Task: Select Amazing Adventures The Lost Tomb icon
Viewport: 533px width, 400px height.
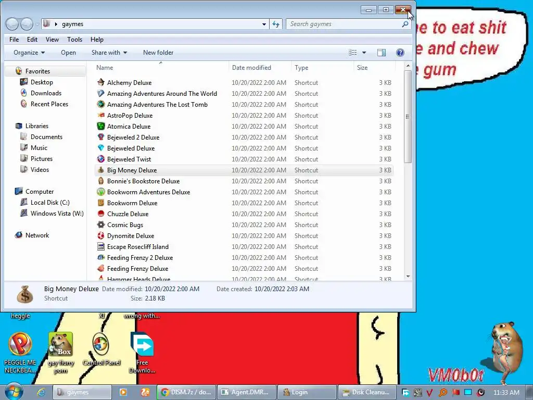Action: [100, 104]
